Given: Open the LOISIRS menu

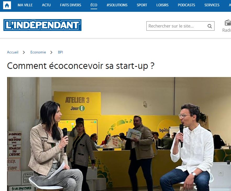Looking at the screenshot, I should click(x=162, y=5).
